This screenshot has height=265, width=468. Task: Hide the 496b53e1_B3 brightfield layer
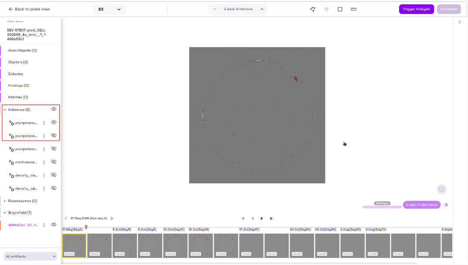coord(54,224)
